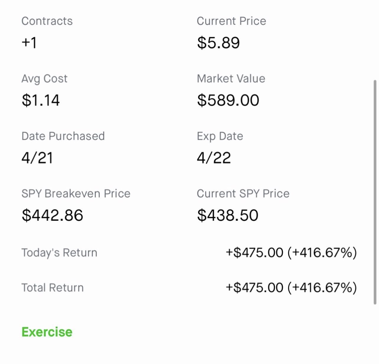The height and width of the screenshot is (364, 379).
Task: Tap the green Exercise link
Action: tap(47, 332)
